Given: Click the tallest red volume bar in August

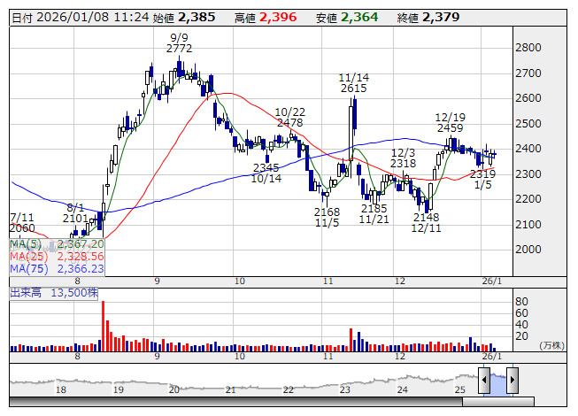Looking at the screenshot, I should [104, 326].
